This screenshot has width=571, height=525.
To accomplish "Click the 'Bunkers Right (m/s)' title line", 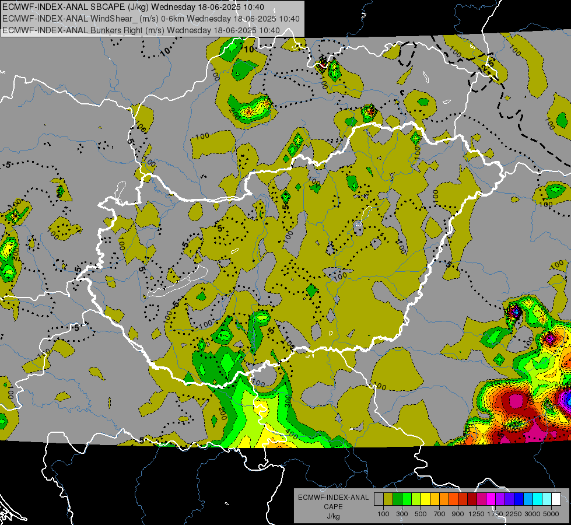I will 141,30.
